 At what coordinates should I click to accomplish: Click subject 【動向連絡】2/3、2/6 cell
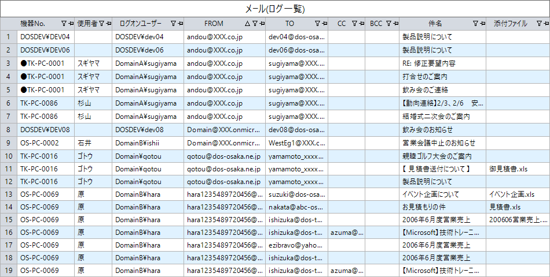(443, 103)
